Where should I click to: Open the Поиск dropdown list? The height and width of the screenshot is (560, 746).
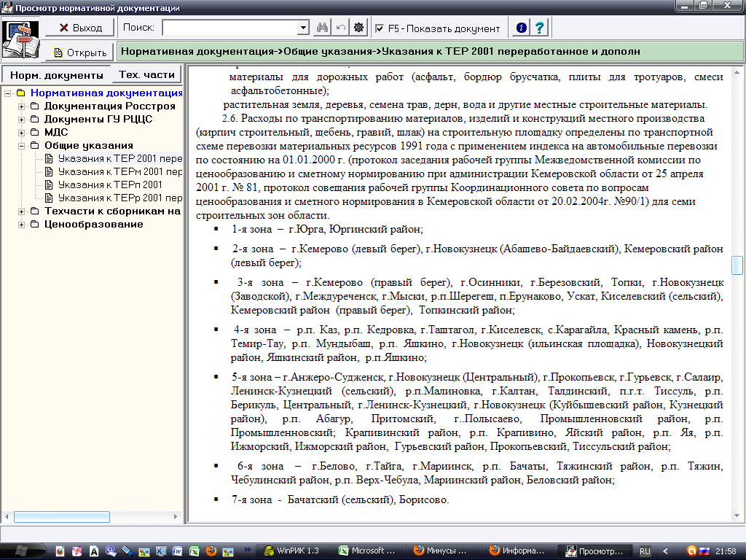(304, 28)
